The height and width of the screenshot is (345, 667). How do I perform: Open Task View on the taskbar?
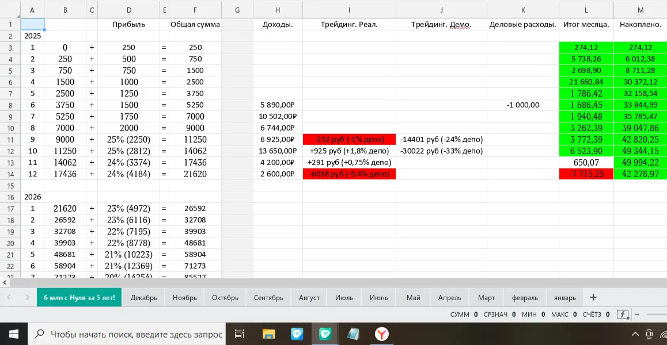tap(240, 334)
